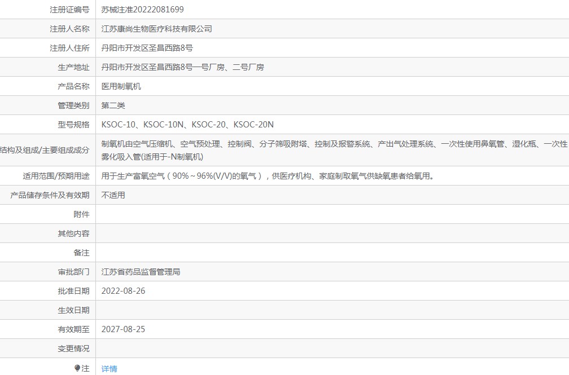Click the 附件 row label
Viewport: 569px width, 375px height.
point(81,214)
